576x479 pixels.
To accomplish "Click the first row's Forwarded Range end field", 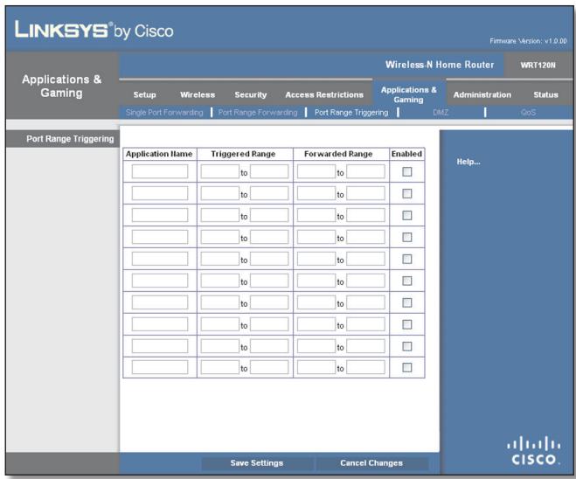I will [x=366, y=171].
